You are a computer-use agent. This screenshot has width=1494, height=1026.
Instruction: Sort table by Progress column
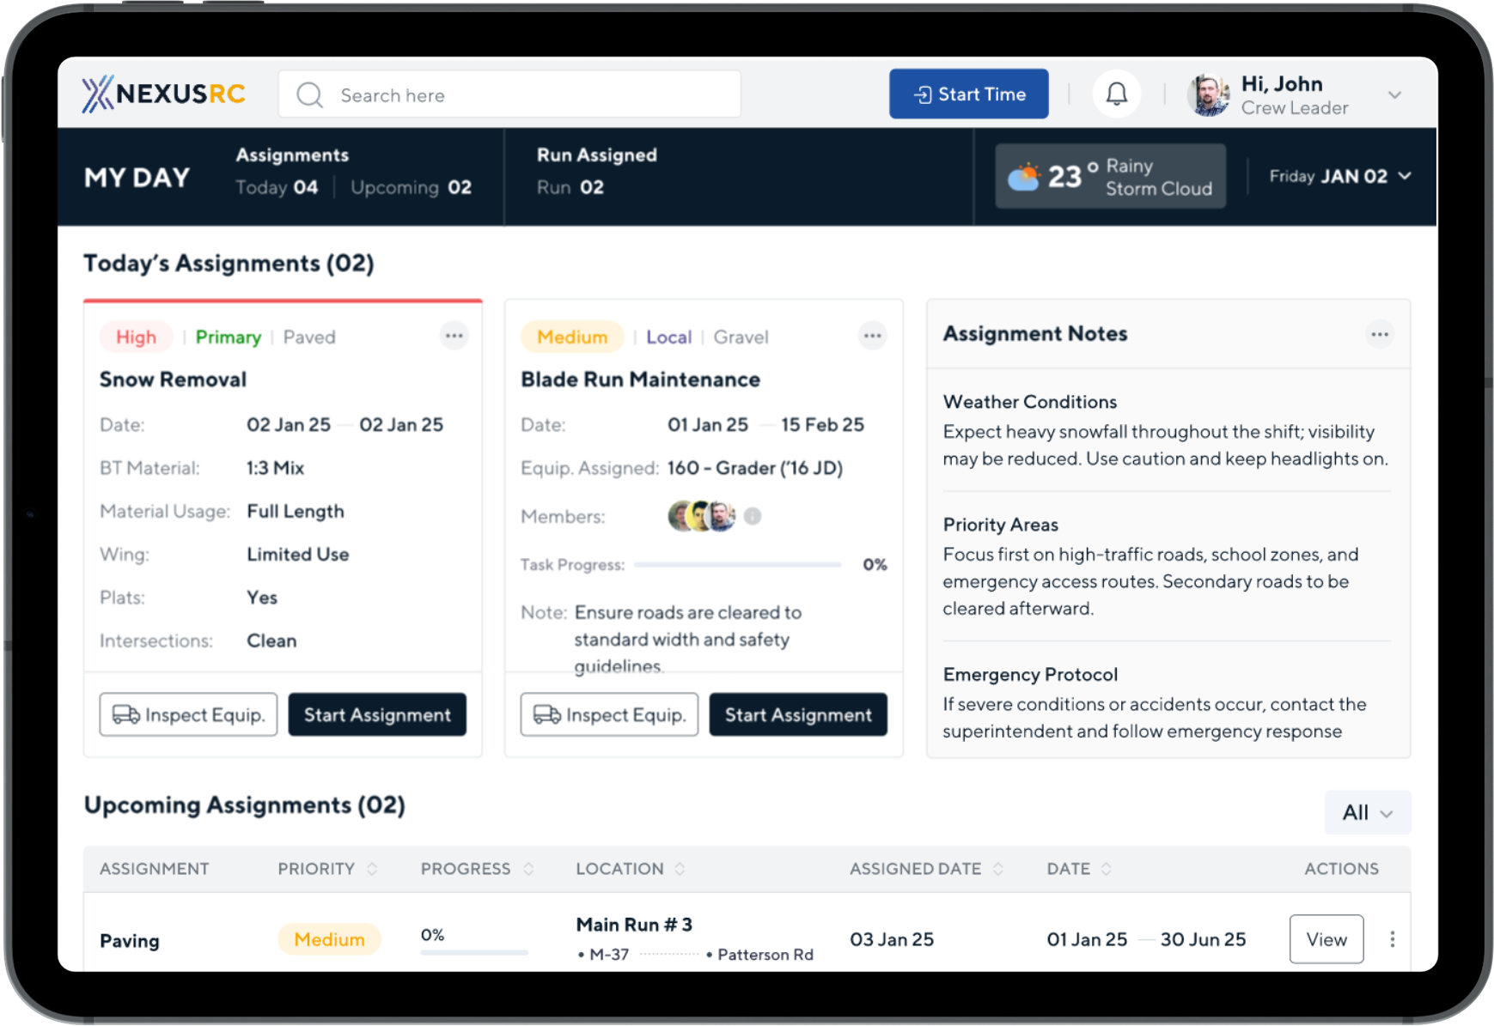click(x=528, y=869)
